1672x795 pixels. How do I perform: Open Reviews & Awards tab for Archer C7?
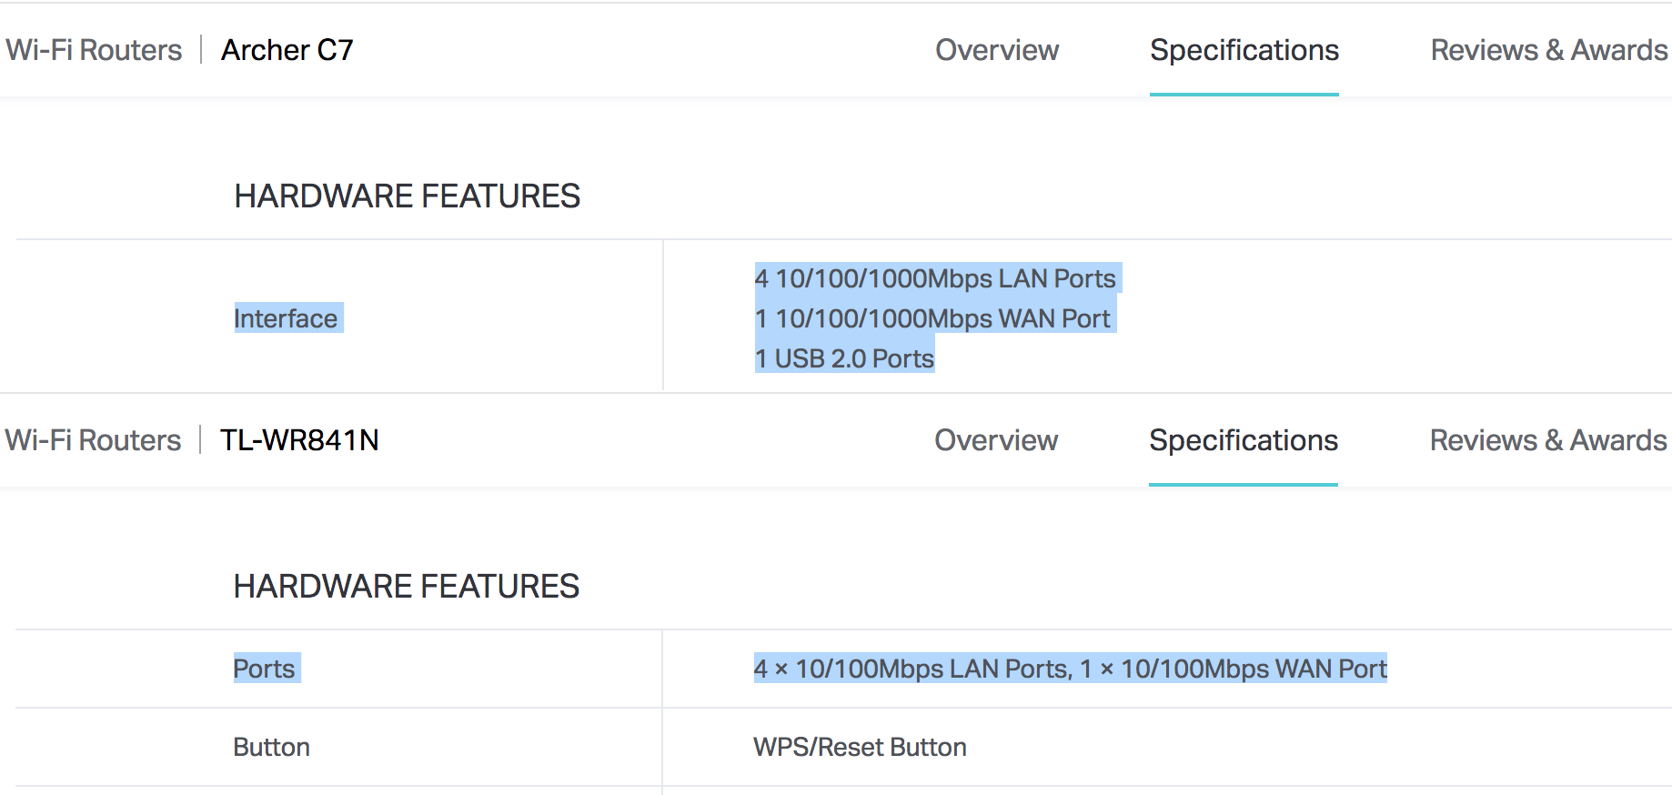click(x=1548, y=50)
